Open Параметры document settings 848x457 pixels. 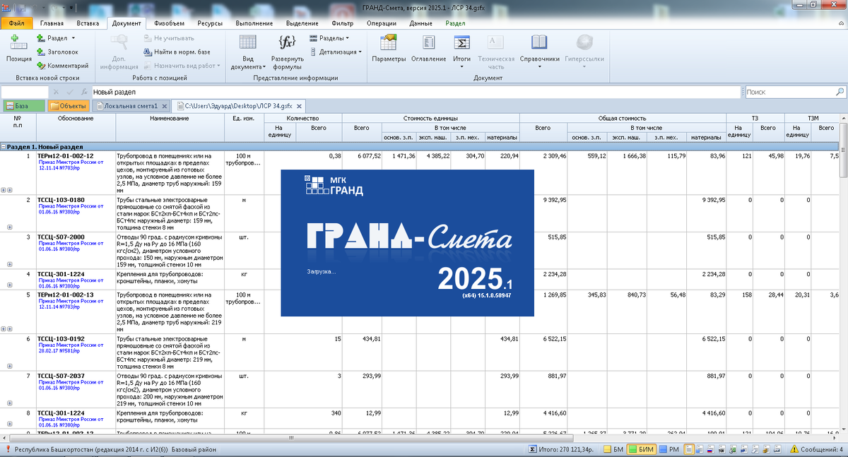(389, 48)
